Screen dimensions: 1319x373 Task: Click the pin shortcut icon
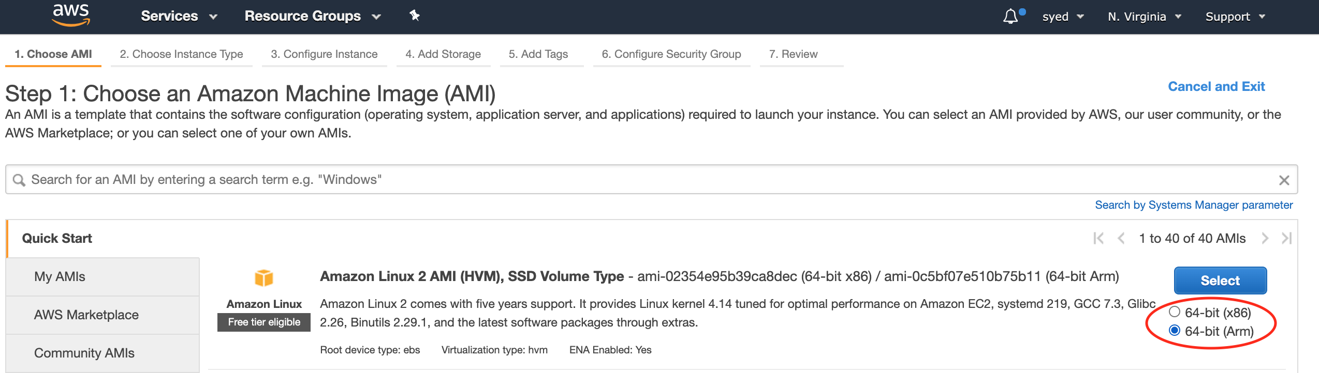pos(415,15)
